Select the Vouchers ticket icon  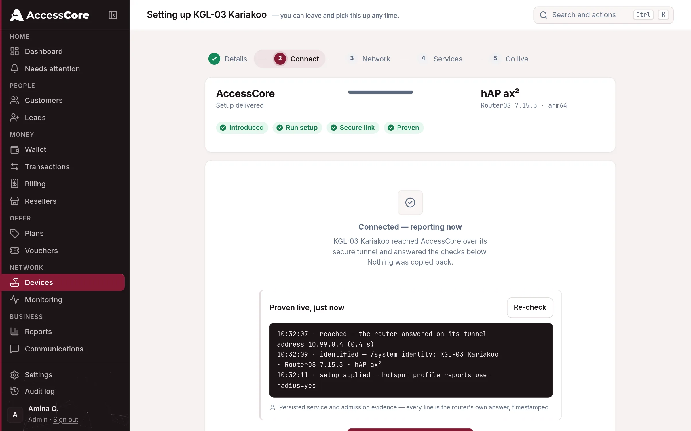tap(14, 251)
